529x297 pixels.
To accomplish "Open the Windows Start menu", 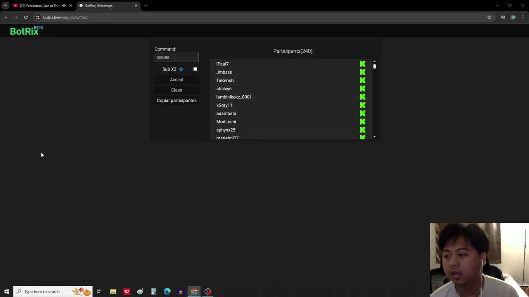I will [x=7, y=292].
